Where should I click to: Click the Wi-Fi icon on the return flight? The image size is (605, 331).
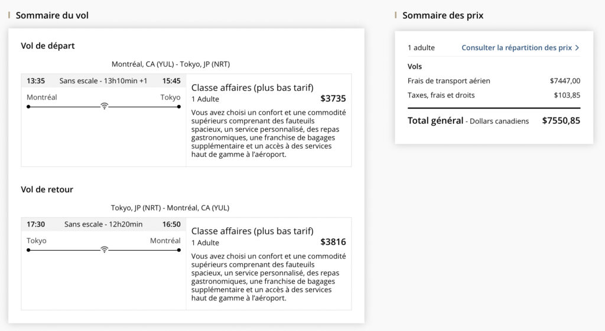[x=104, y=250]
